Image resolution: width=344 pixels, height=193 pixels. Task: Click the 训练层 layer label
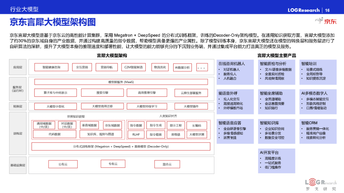point(18,133)
